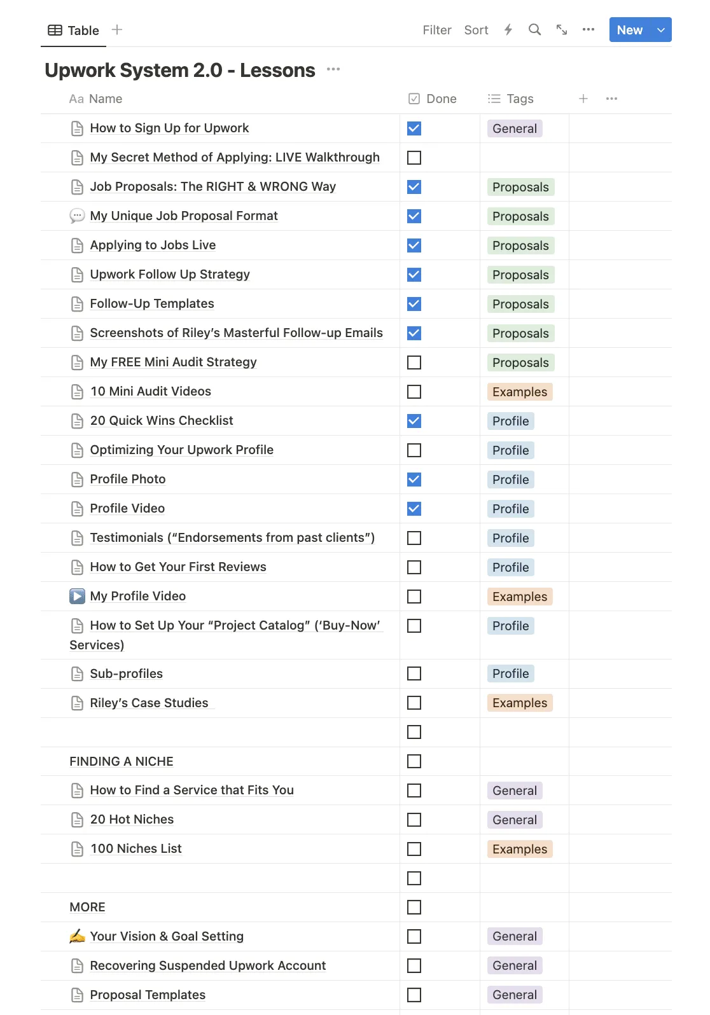
Task: Click the MORE section row name
Action: 88,908
